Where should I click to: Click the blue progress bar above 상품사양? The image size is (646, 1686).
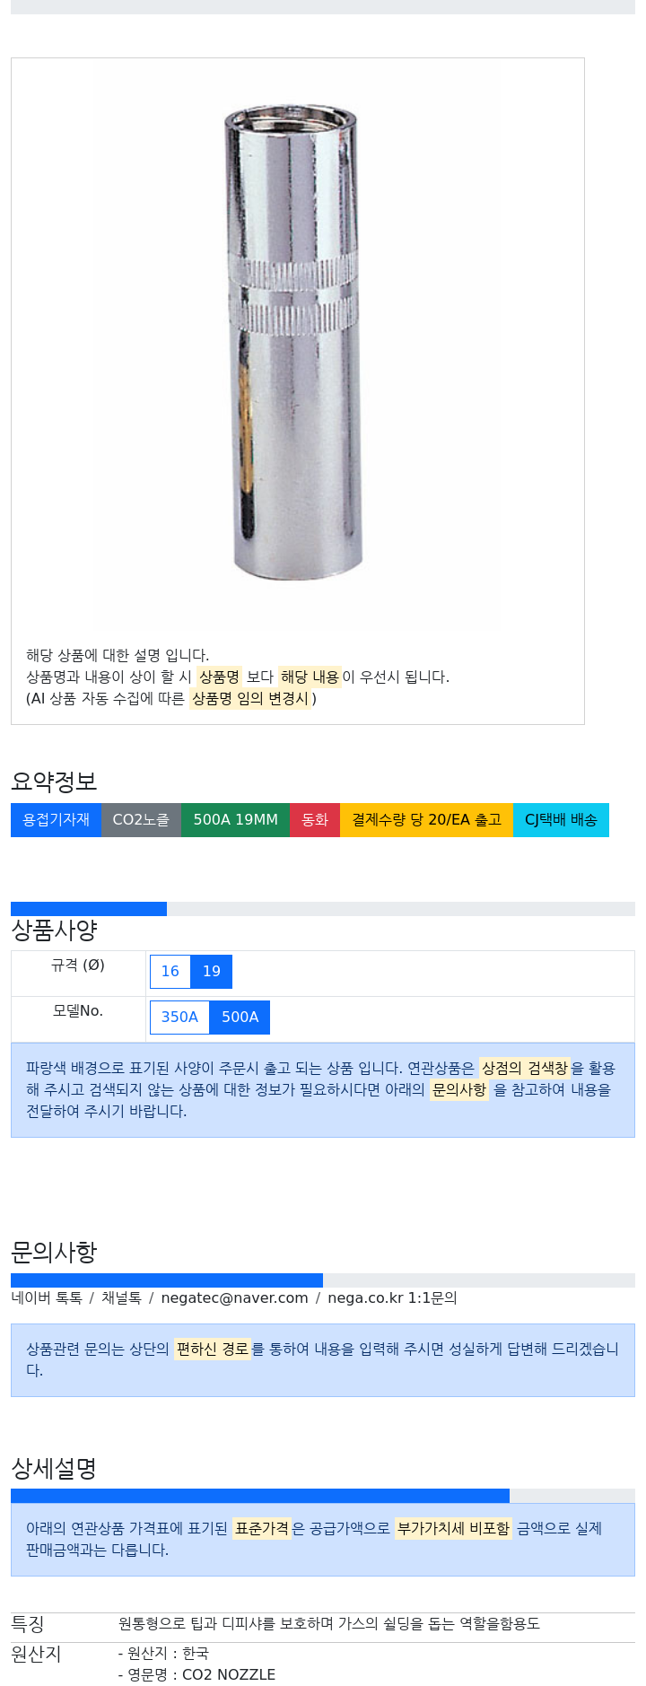tap(89, 909)
